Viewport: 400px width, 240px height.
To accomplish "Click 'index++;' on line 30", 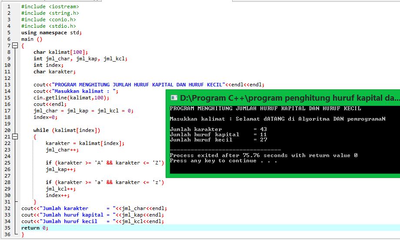I will pos(58,195).
